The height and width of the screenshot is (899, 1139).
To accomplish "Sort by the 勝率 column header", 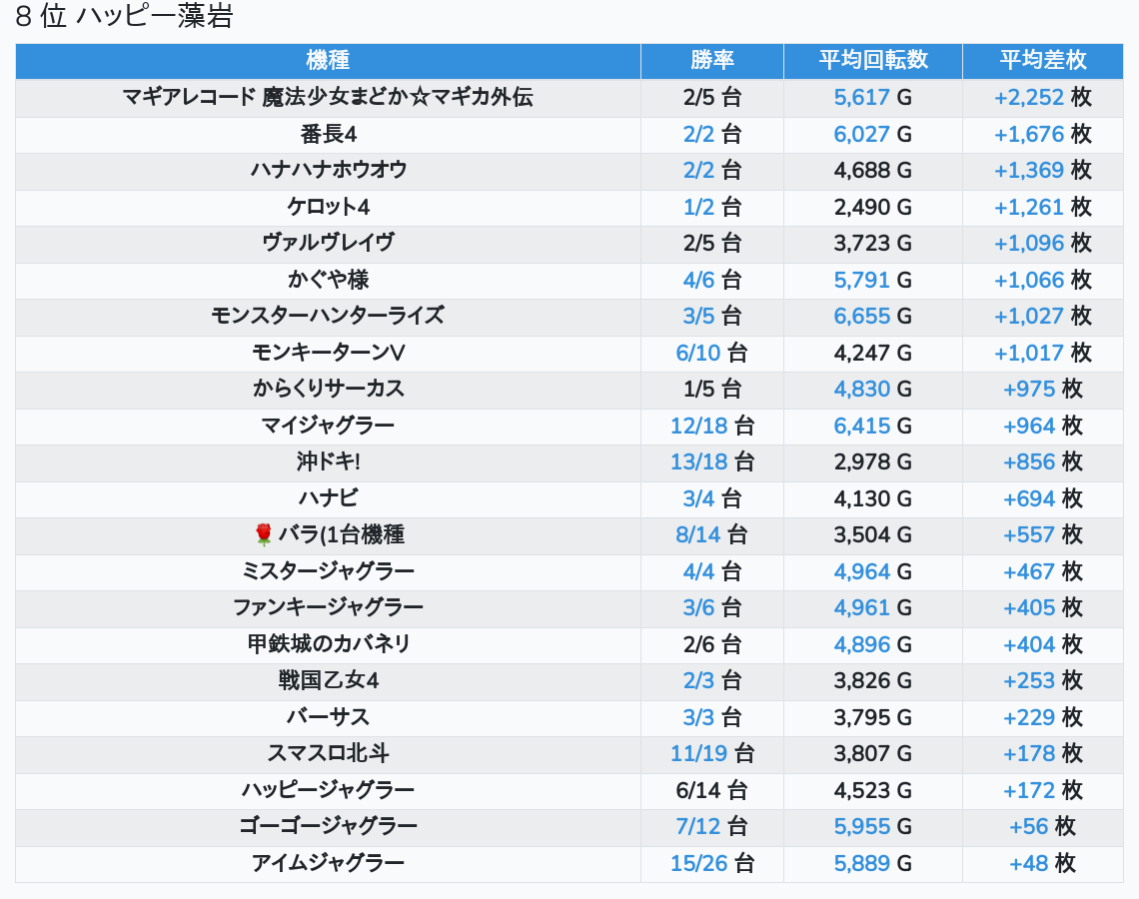I will [711, 60].
